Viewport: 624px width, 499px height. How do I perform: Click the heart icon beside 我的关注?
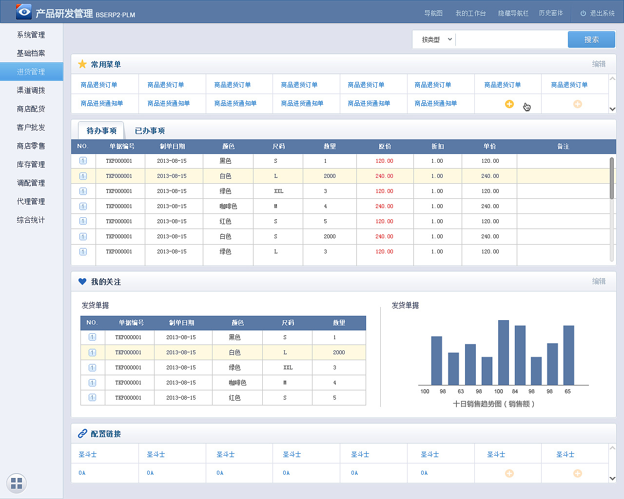tap(82, 281)
